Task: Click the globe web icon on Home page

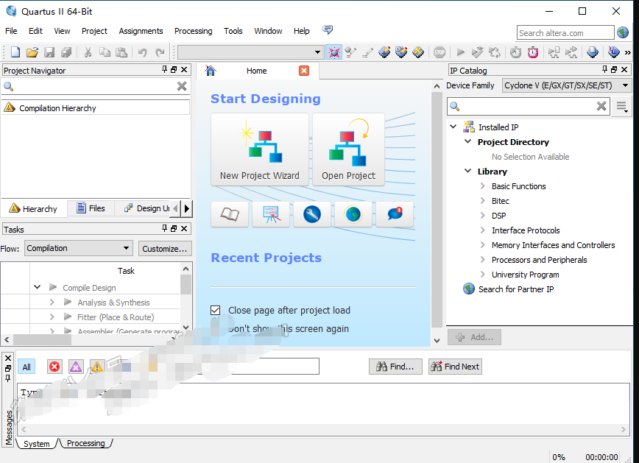Action: click(x=353, y=214)
